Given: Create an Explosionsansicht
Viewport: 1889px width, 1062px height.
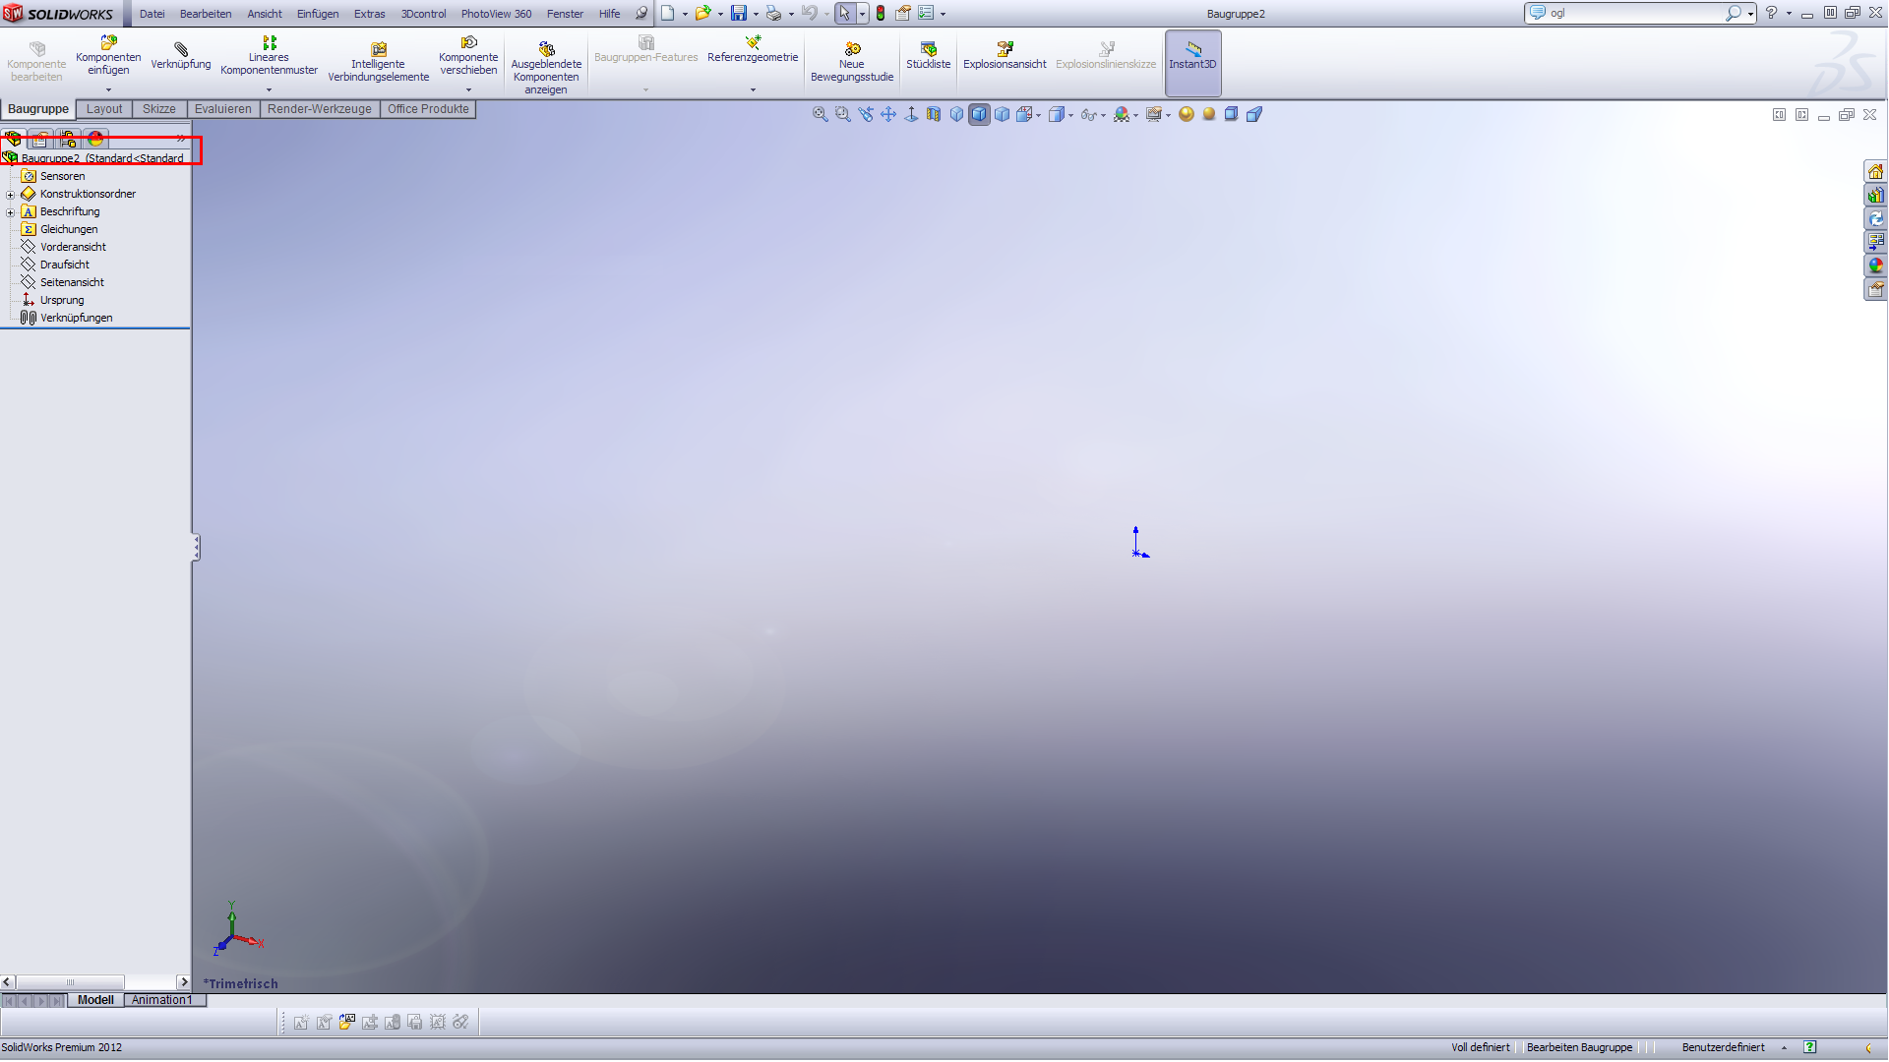Looking at the screenshot, I should (x=1005, y=49).
